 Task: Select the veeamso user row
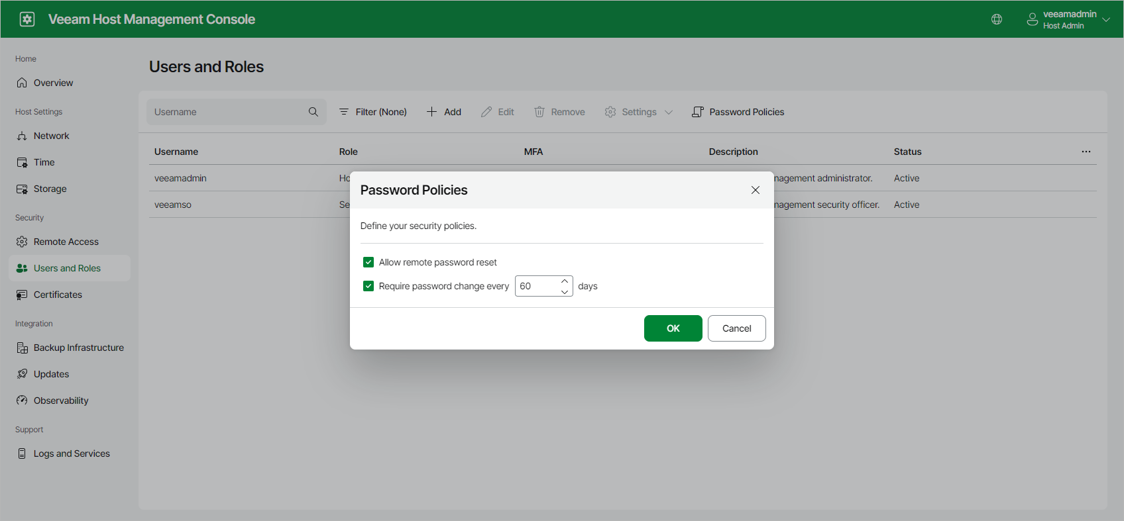623,205
